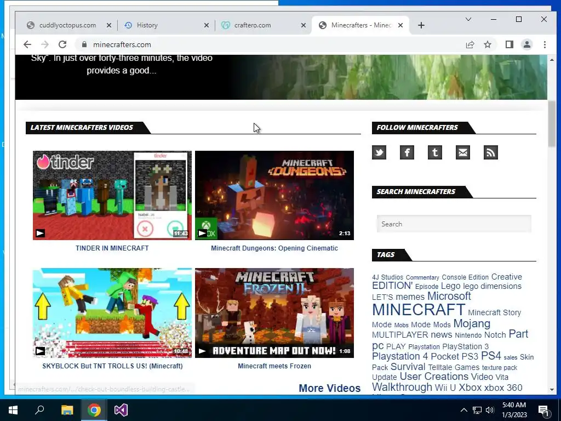Screen dimensions: 561x421
Task: Open the tab search chevron
Action: (468, 19)
